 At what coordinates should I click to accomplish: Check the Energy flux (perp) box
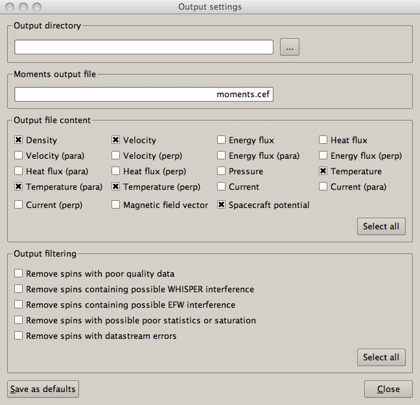tap(323, 156)
